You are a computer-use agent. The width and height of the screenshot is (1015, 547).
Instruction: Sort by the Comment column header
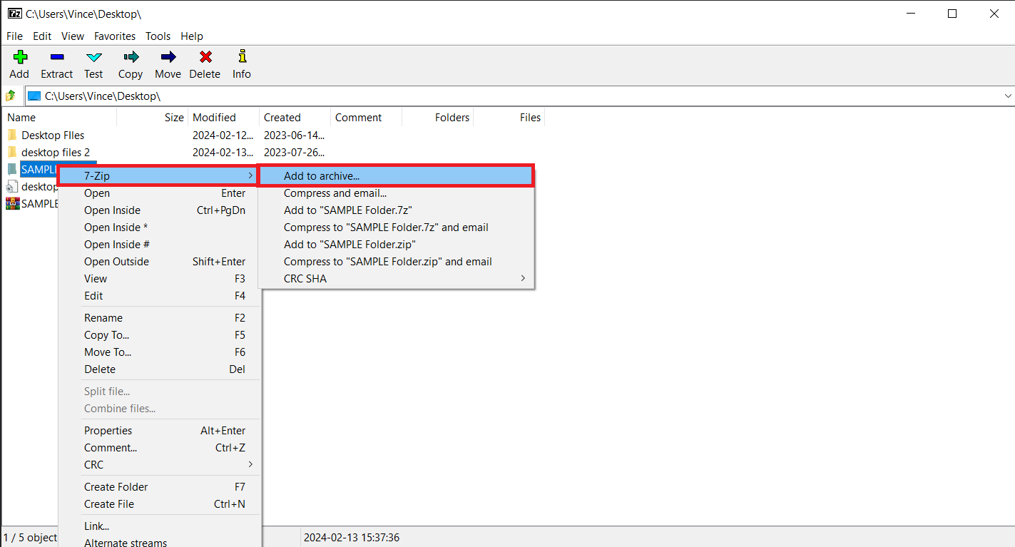point(366,118)
